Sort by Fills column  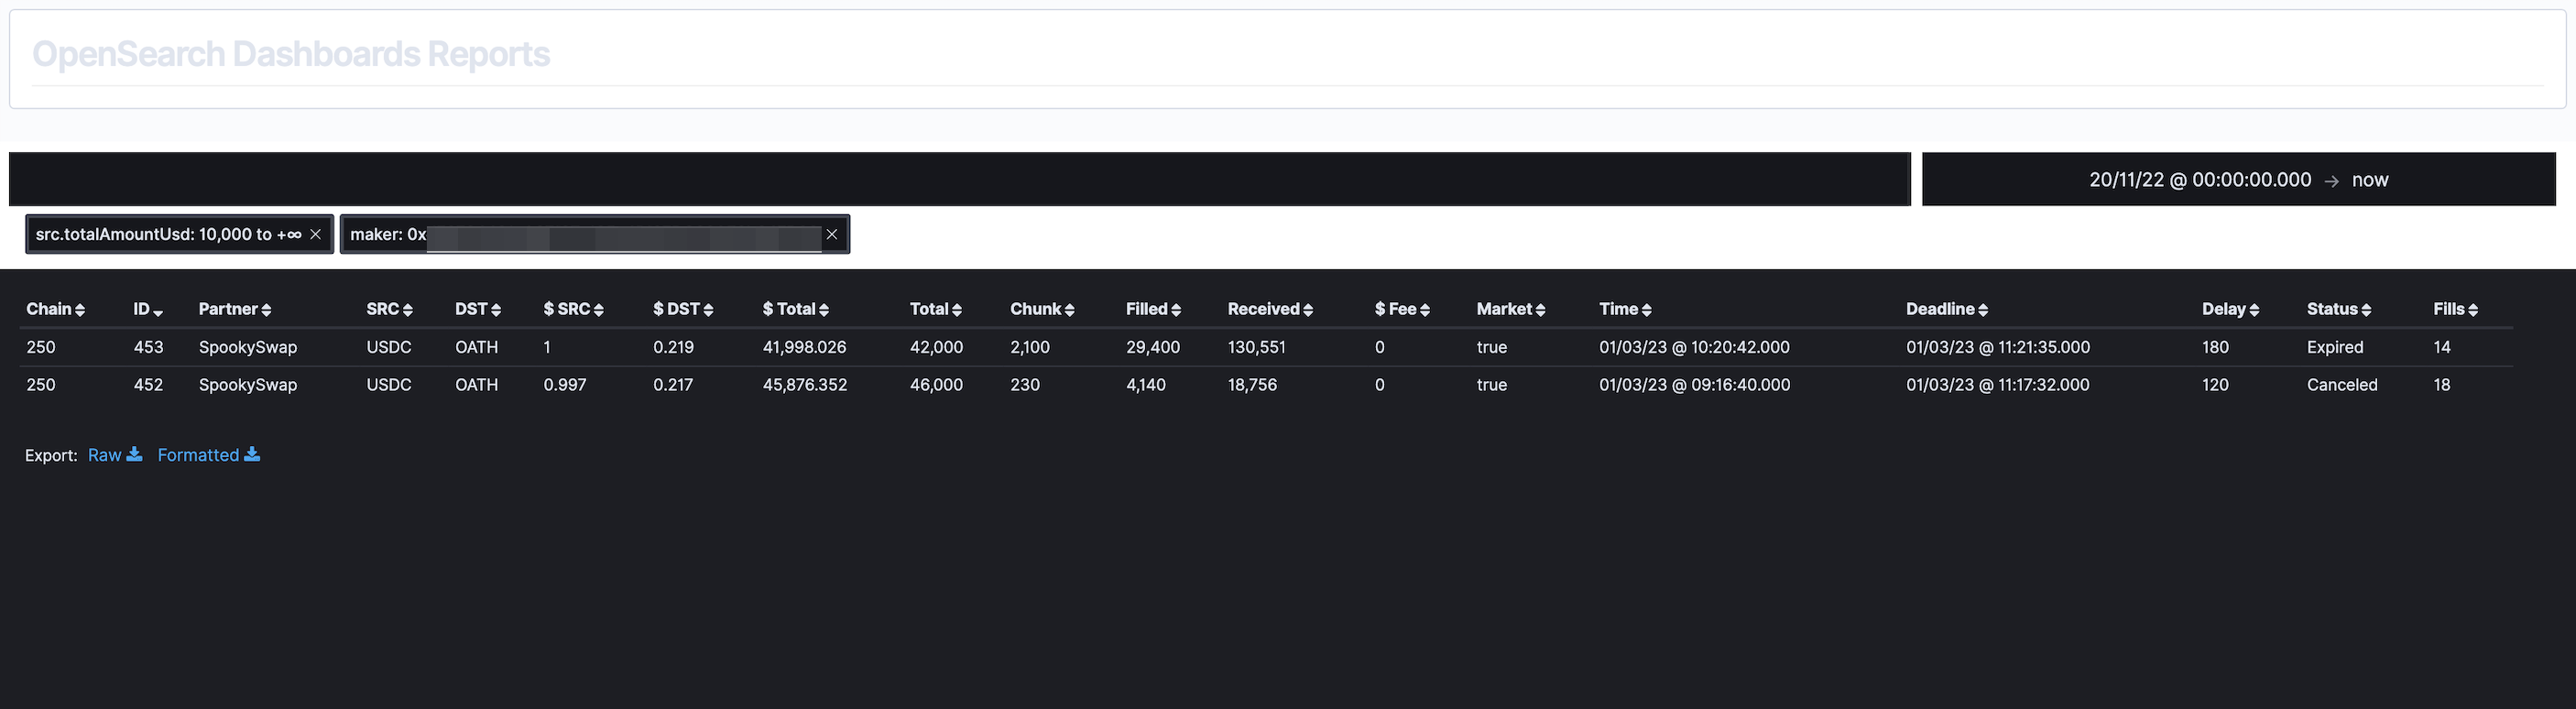pyautogui.click(x=2455, y=309)
